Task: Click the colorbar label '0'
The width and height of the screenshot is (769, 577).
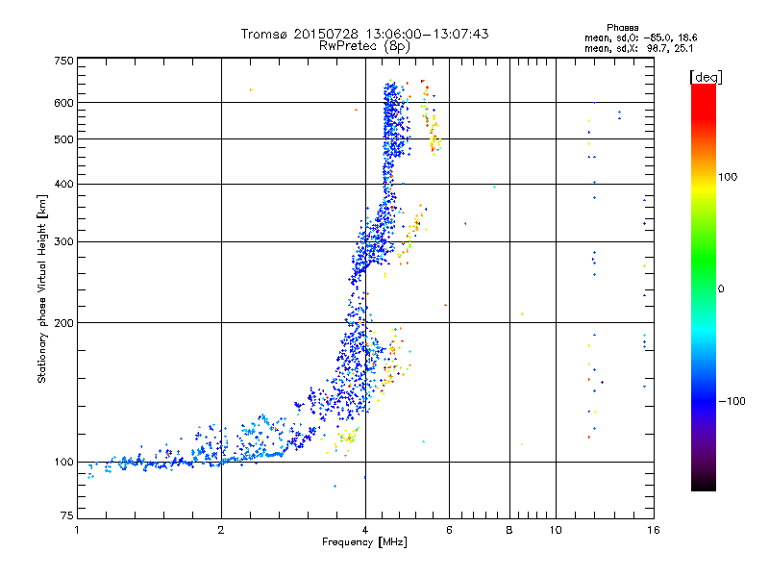Action: pyautogui.click(x=721, y=289)
